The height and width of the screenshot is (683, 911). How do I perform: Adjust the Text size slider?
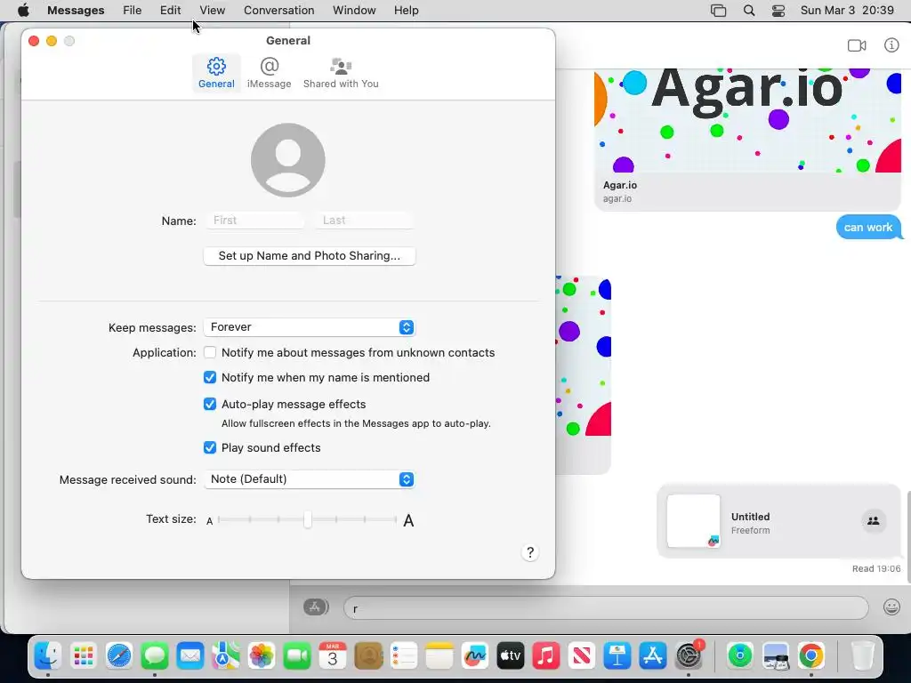(x=307, y=519)
